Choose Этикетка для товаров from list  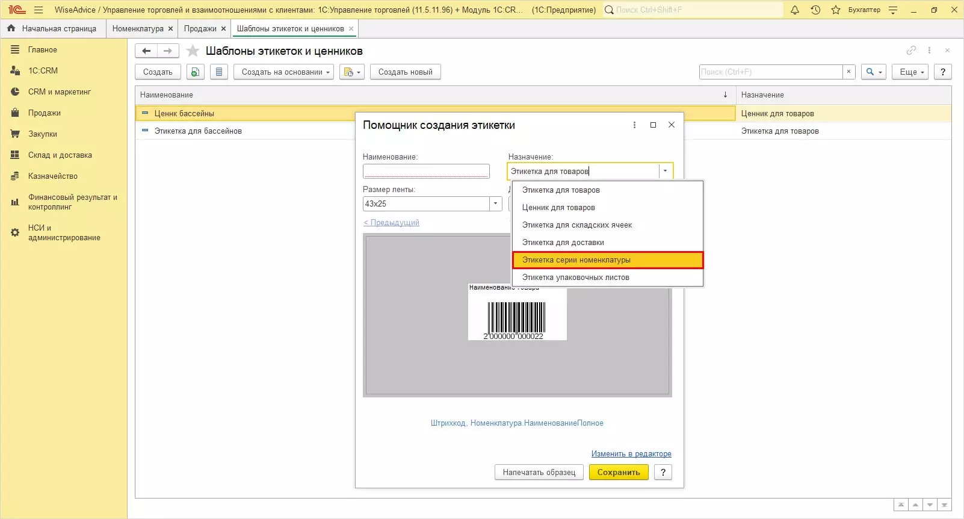click(608, 190)
